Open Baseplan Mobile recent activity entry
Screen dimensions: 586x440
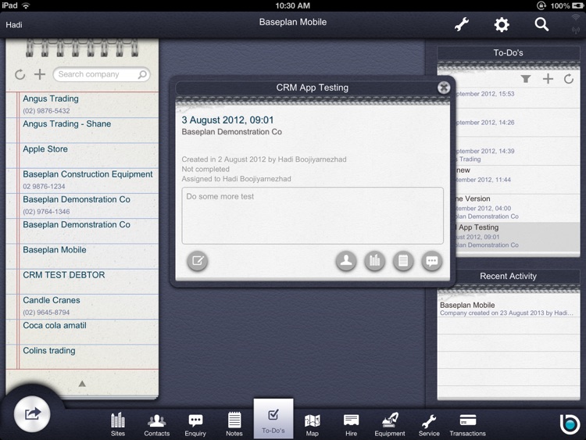[x=509, y=309]
